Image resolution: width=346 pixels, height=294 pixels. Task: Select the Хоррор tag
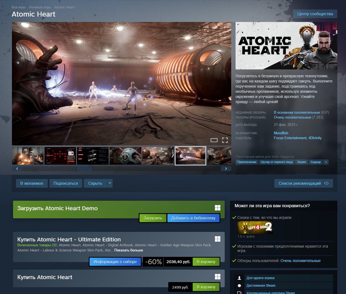point(316,162)
